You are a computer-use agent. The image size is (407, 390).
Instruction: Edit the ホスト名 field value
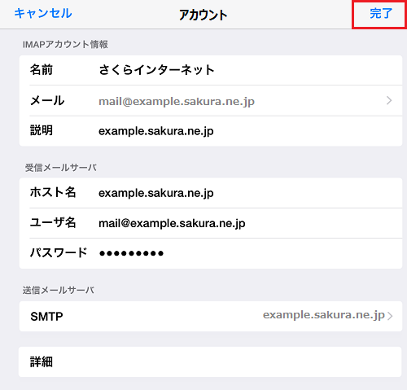click(156, 193)
